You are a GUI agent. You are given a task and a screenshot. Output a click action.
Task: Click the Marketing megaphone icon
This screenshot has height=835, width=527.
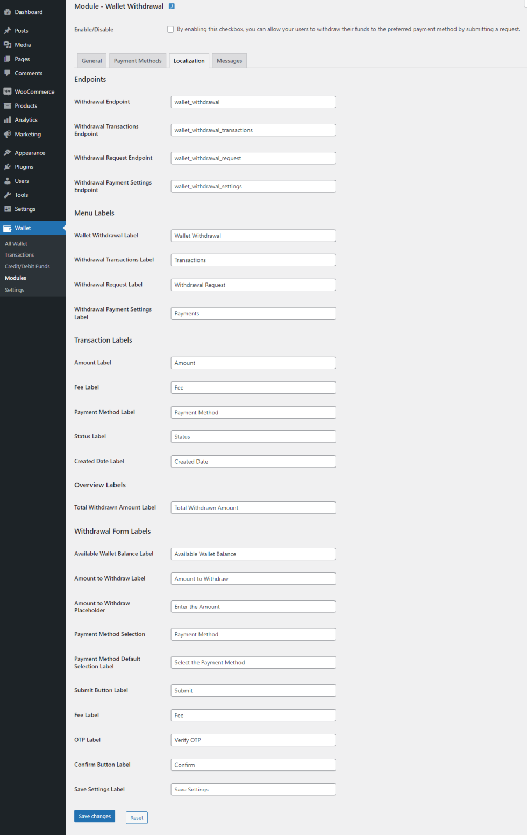8,134
